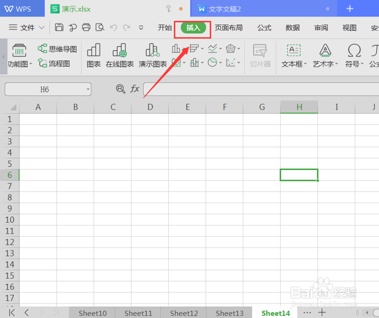The height and width of the screenshot is (318, 379).
Task: Click the Save icon in quick toolbar
Action: tap(59, 27)
